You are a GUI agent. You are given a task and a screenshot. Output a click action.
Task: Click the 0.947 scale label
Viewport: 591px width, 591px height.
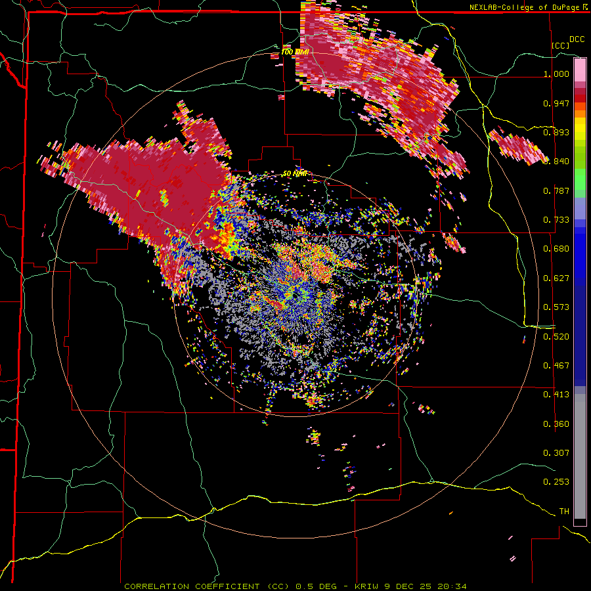click(556, 103)
